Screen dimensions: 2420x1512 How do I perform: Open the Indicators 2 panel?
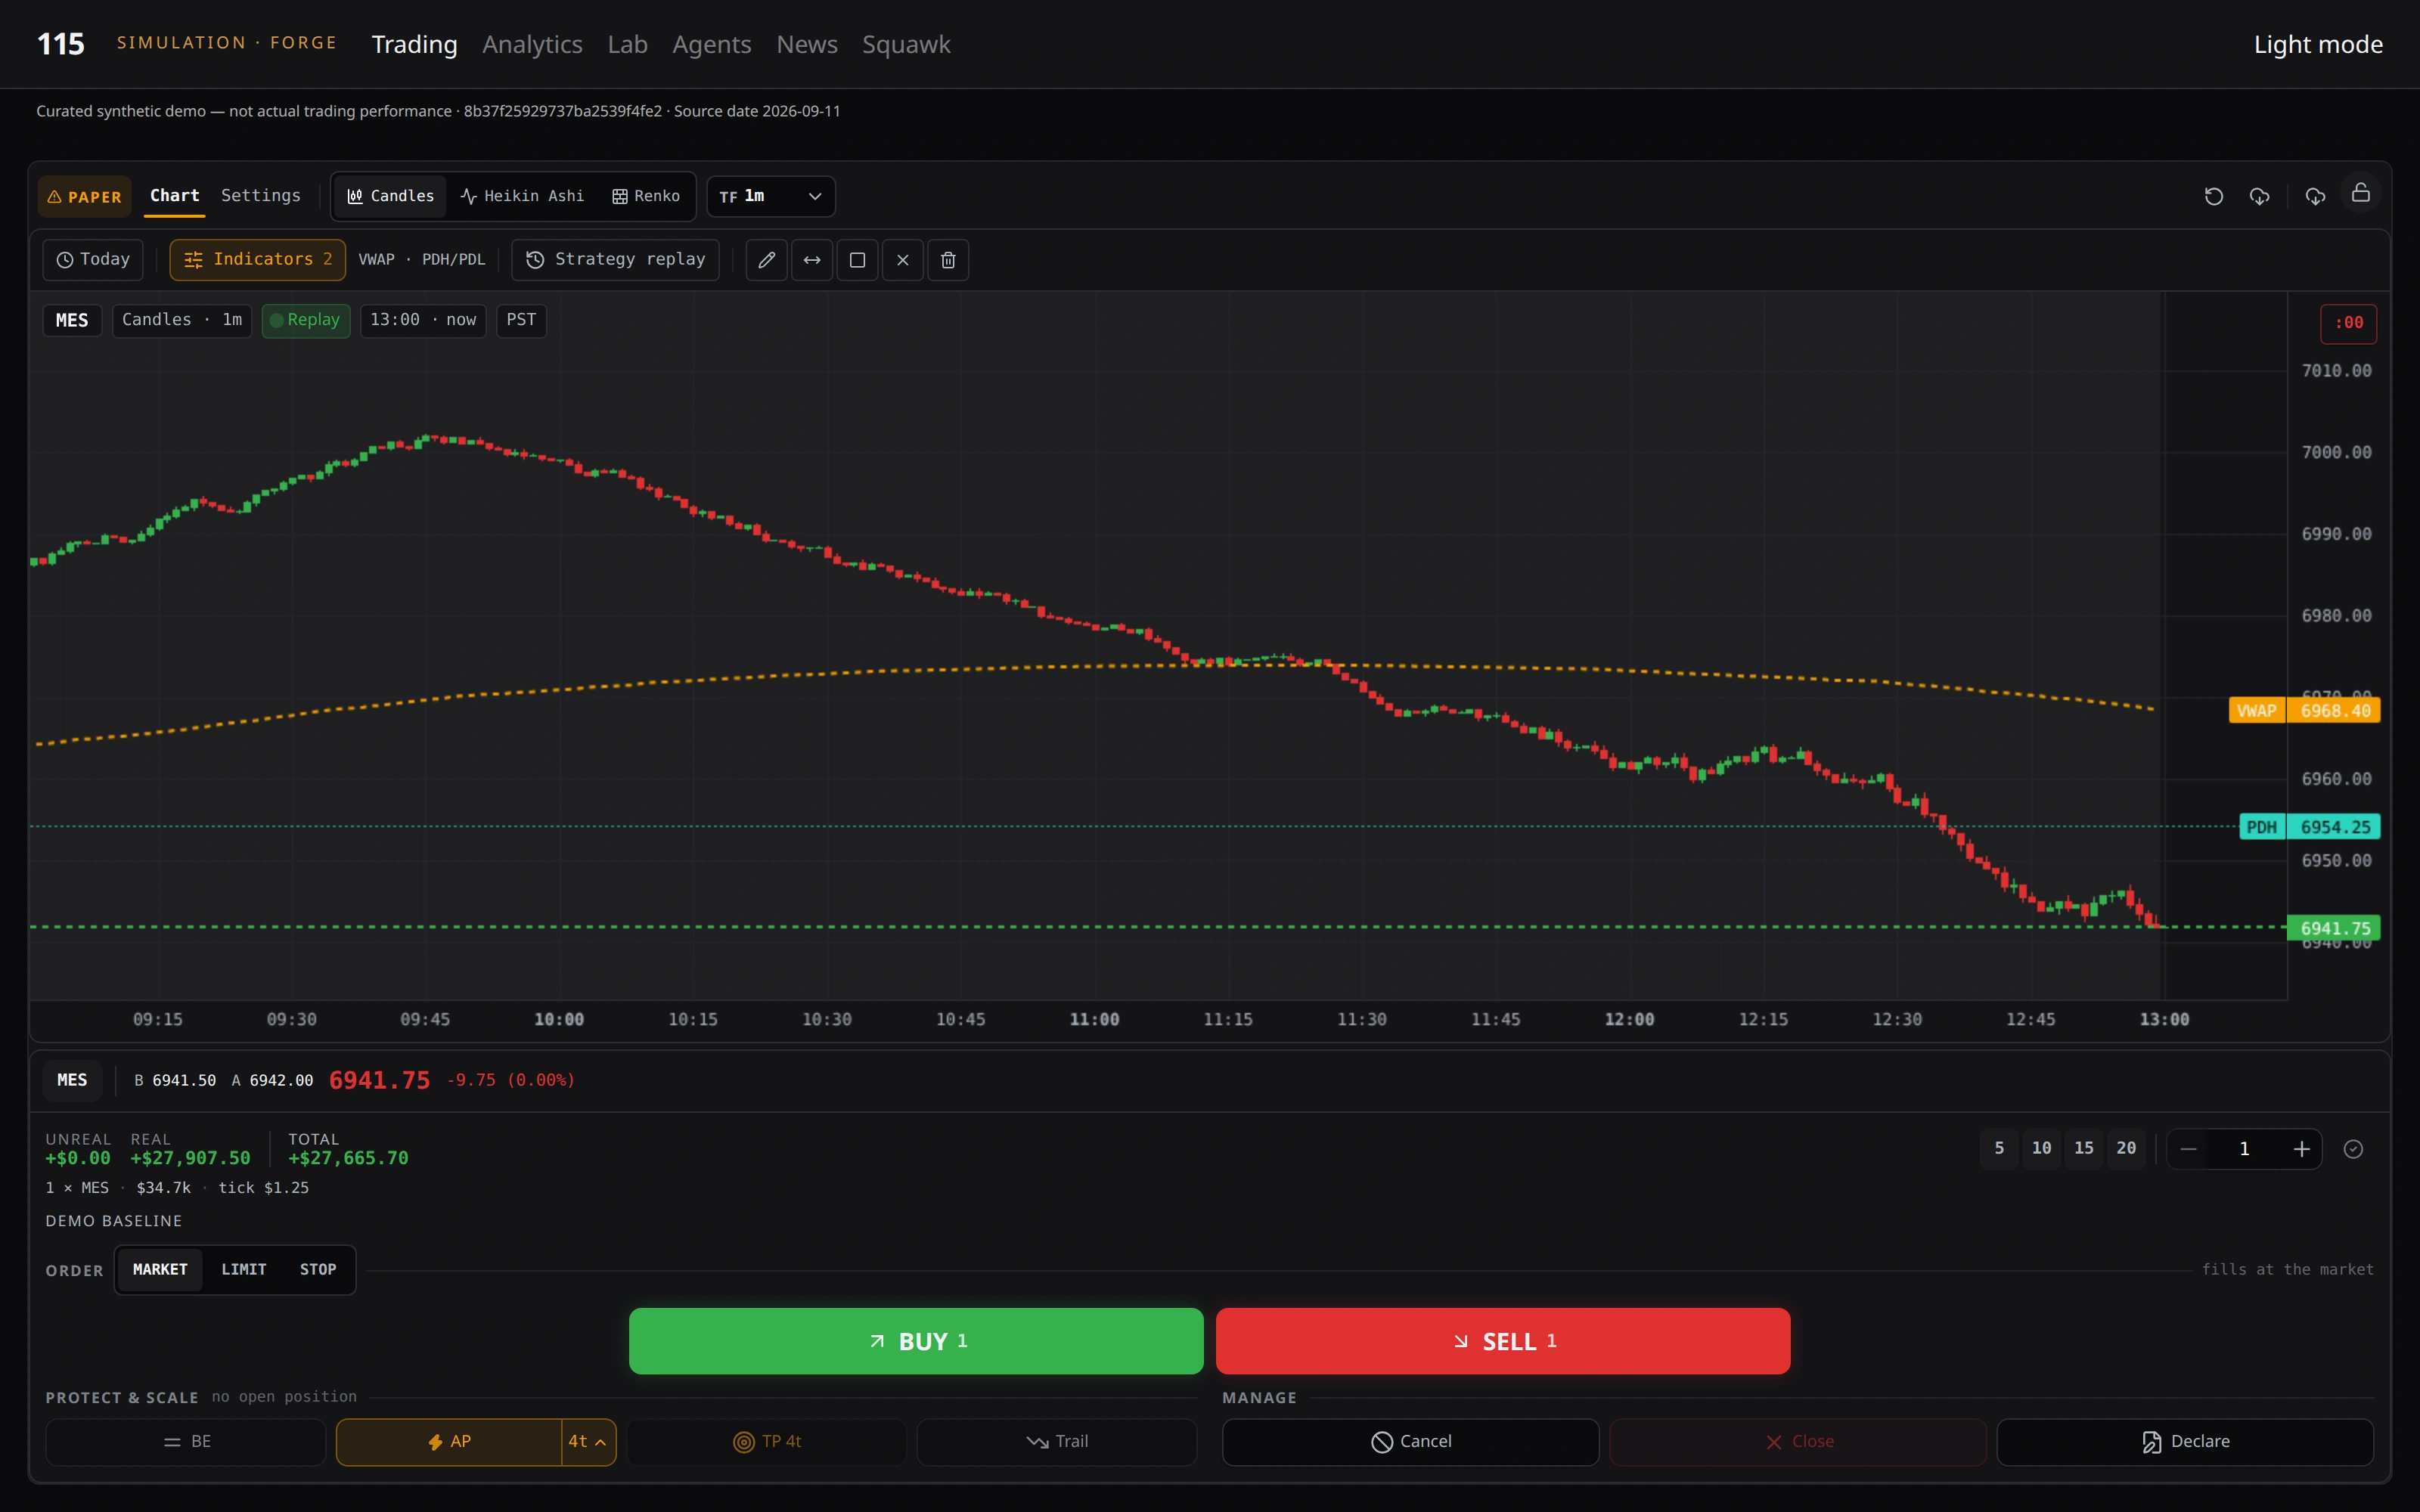click(x=258, y=260)
